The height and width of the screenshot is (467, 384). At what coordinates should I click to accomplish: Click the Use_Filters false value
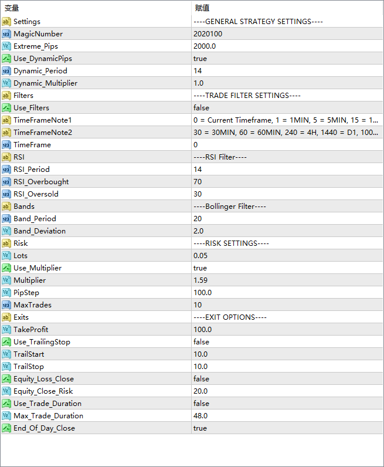pos(201,108)
